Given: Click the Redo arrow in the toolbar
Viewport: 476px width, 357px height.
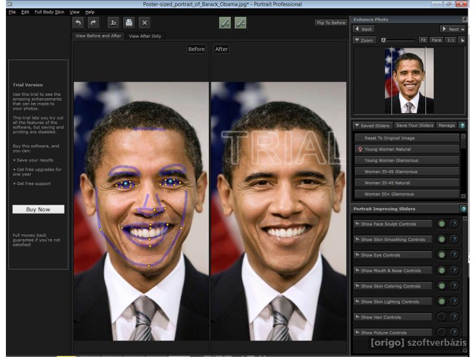Looking at the screenshot, I should [93, 23].
